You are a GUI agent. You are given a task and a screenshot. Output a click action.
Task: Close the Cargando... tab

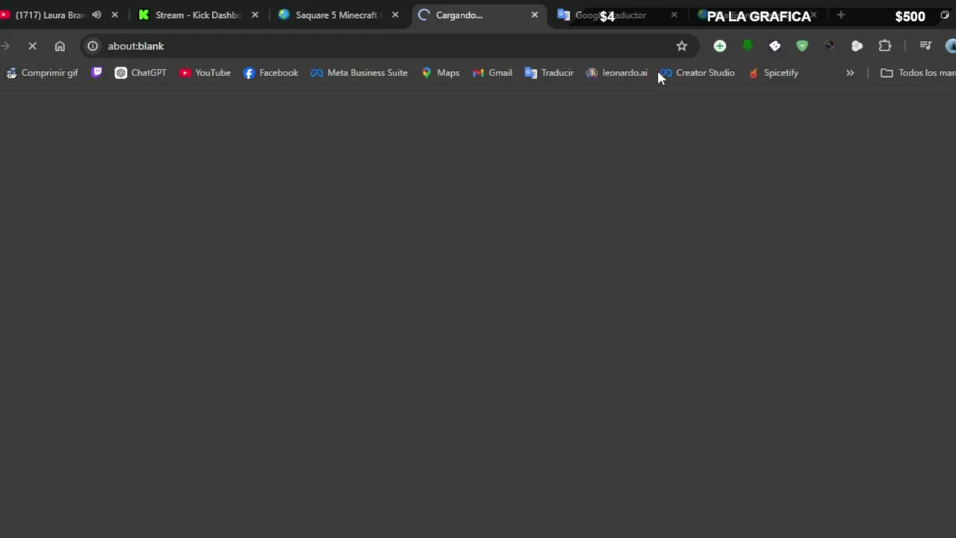(x=535, y=15)
